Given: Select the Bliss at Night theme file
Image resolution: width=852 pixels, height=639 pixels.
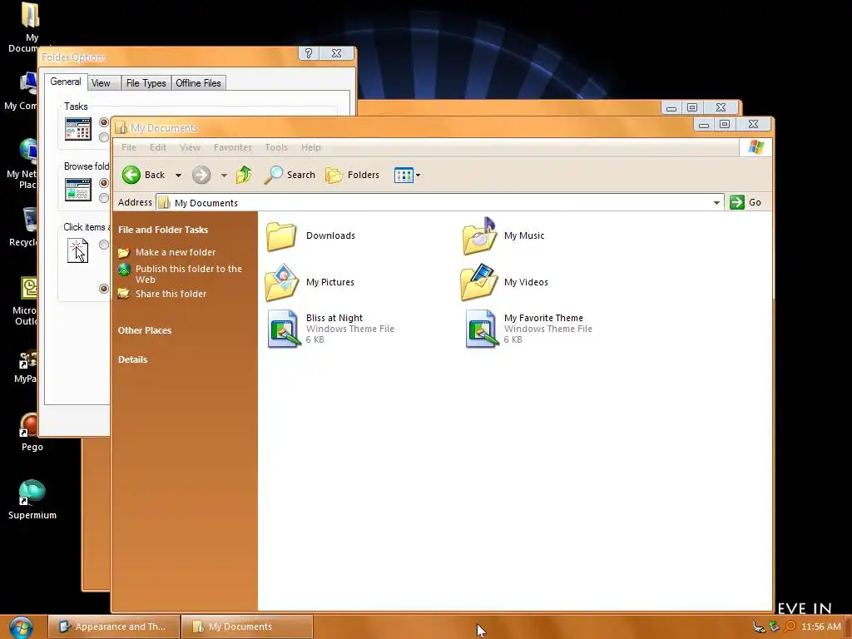Looking at the screenshot, I should coord(330,328).
